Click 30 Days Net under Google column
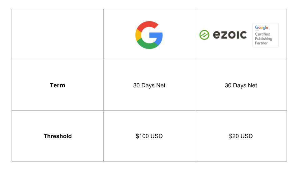This screenshot has width=300, height=169. [149, 85]
